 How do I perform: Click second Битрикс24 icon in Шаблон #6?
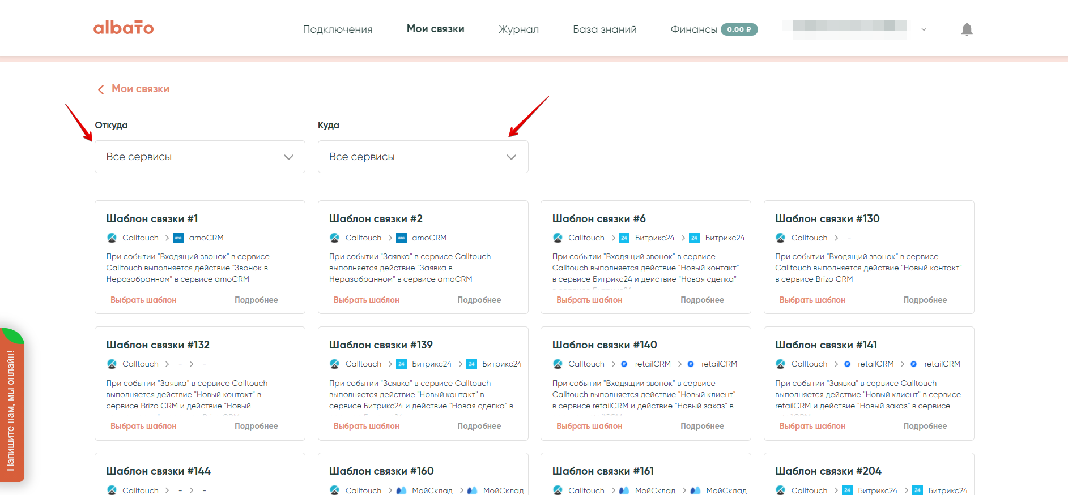coord(694,238)
